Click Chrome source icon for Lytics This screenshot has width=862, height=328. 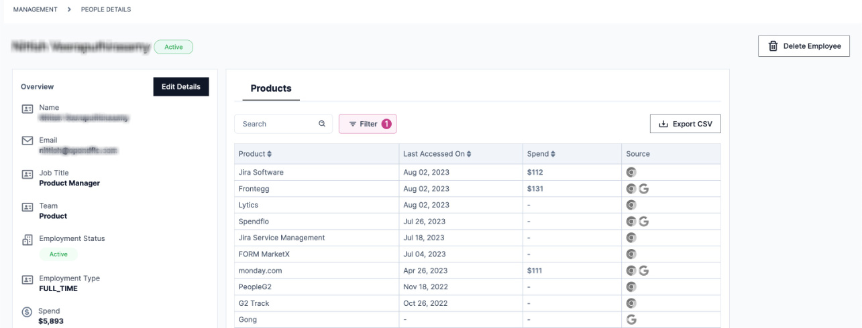click(x=631, y=205)
